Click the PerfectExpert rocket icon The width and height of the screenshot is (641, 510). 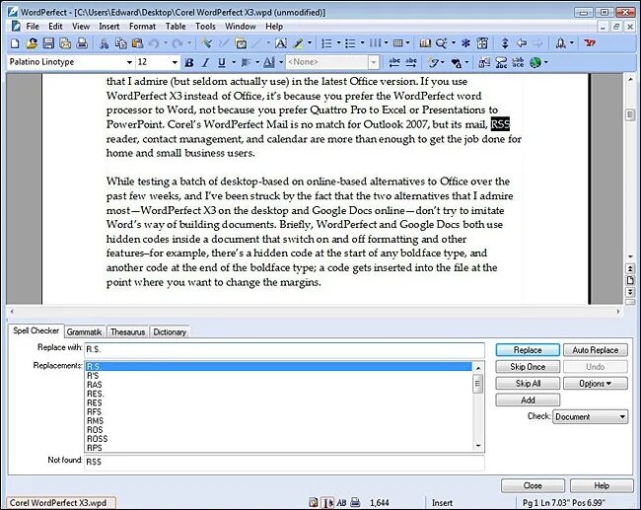coord(560,43)
